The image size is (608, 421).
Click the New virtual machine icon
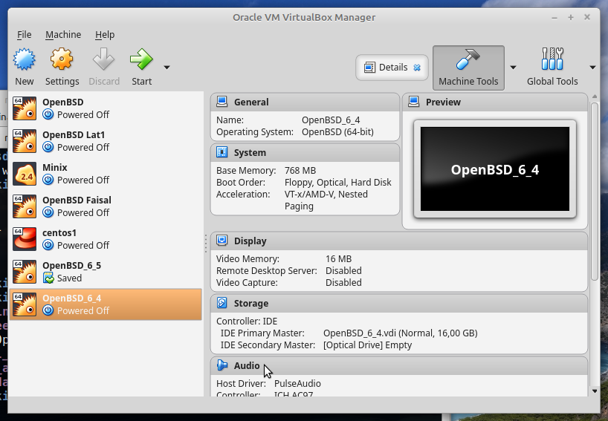pos(24,59)
